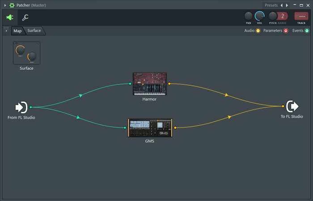Select the Surface module thumbnail

pos(26,53)
